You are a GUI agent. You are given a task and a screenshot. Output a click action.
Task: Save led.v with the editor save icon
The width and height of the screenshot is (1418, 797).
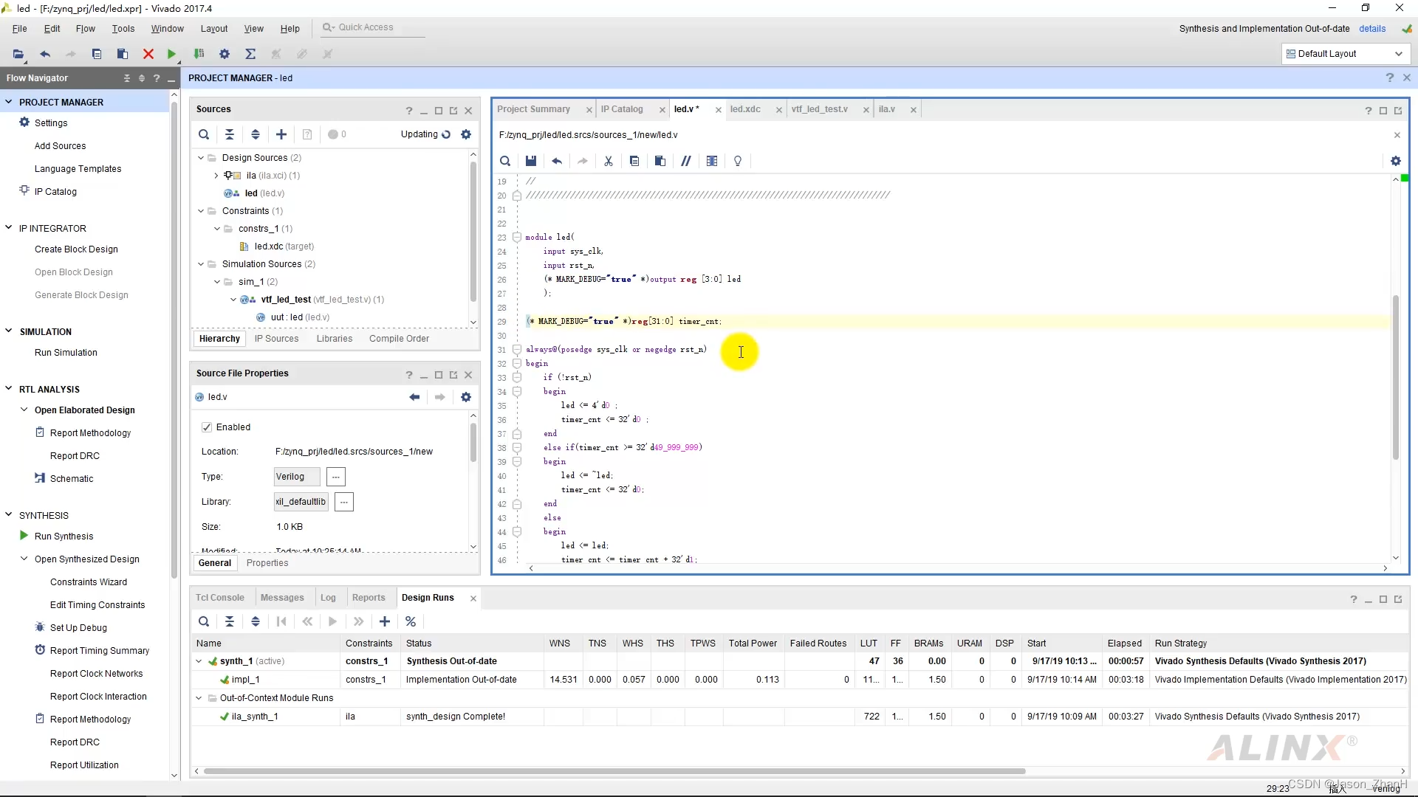coord(530,161)
